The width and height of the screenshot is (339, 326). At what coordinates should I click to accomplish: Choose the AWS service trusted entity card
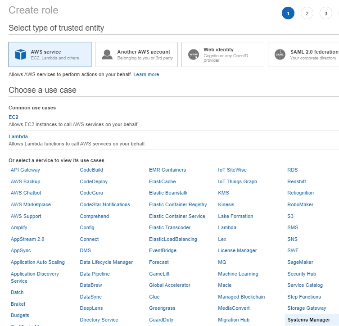point(50,54)
